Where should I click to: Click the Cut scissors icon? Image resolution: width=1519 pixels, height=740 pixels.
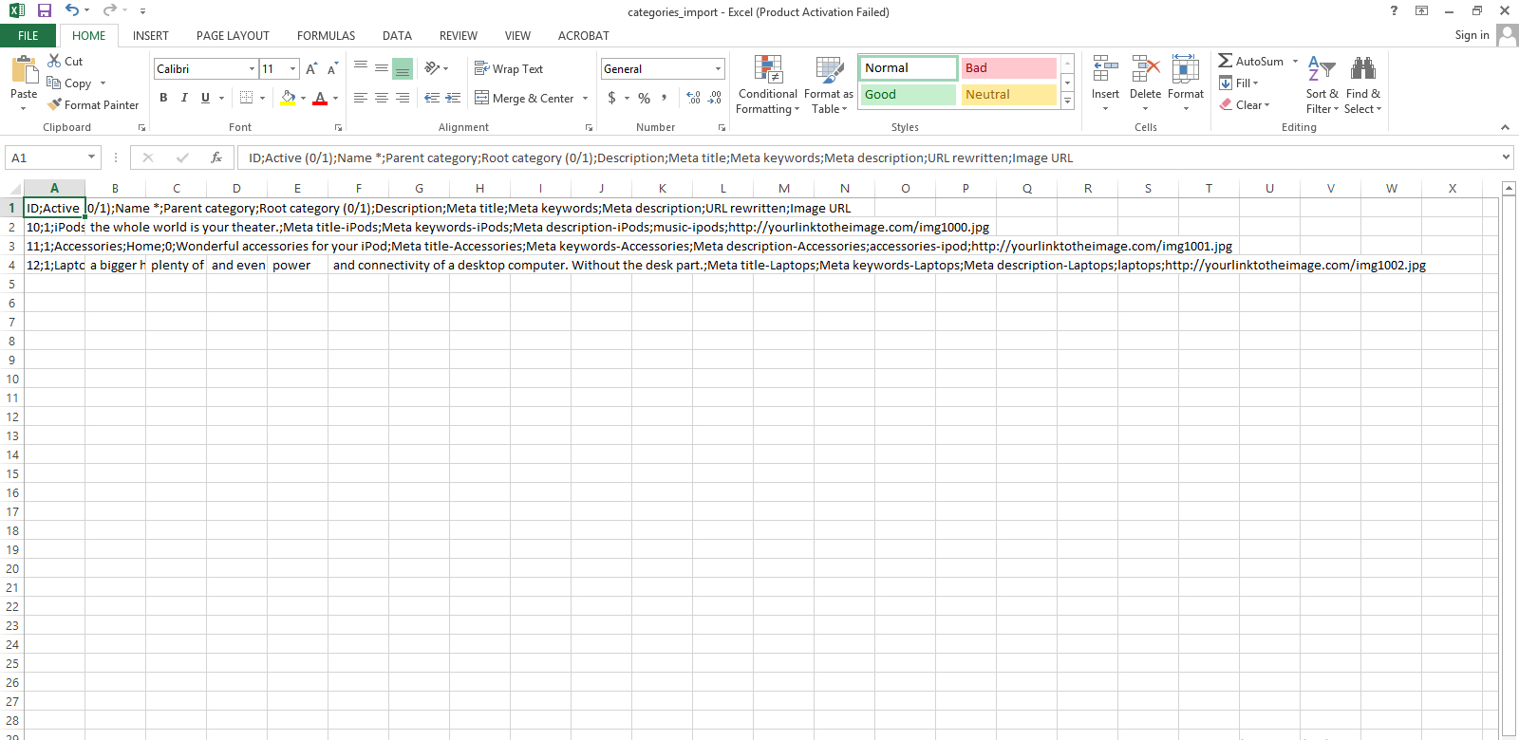pyautogui.click(x=54, y=61)
